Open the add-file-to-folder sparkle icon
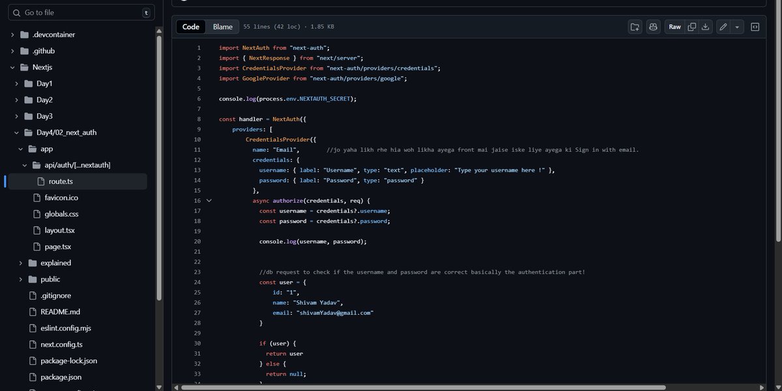Image resolution: width=782 pixels, height=391 pixels. [635, 27]
